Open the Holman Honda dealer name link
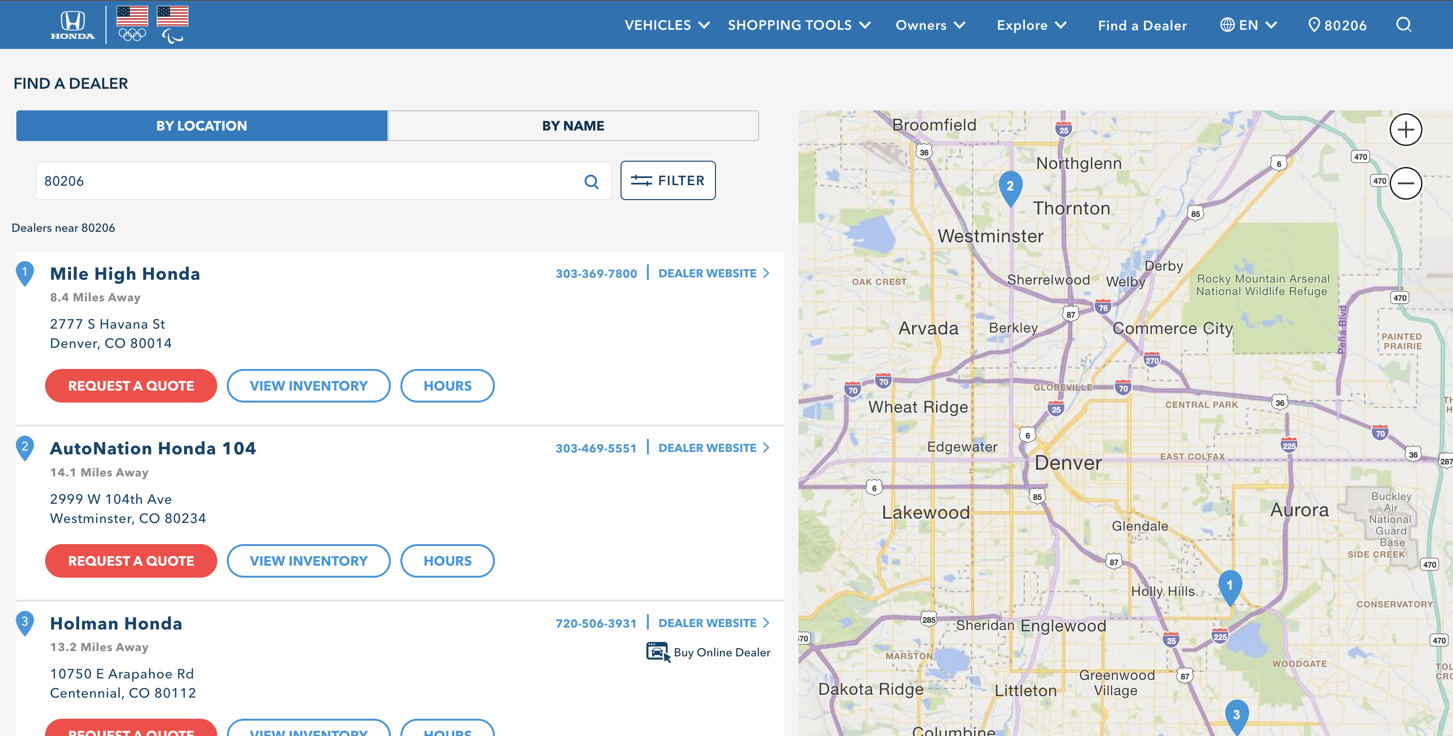This screenshot has height=736, width=1453. (116, 623)
